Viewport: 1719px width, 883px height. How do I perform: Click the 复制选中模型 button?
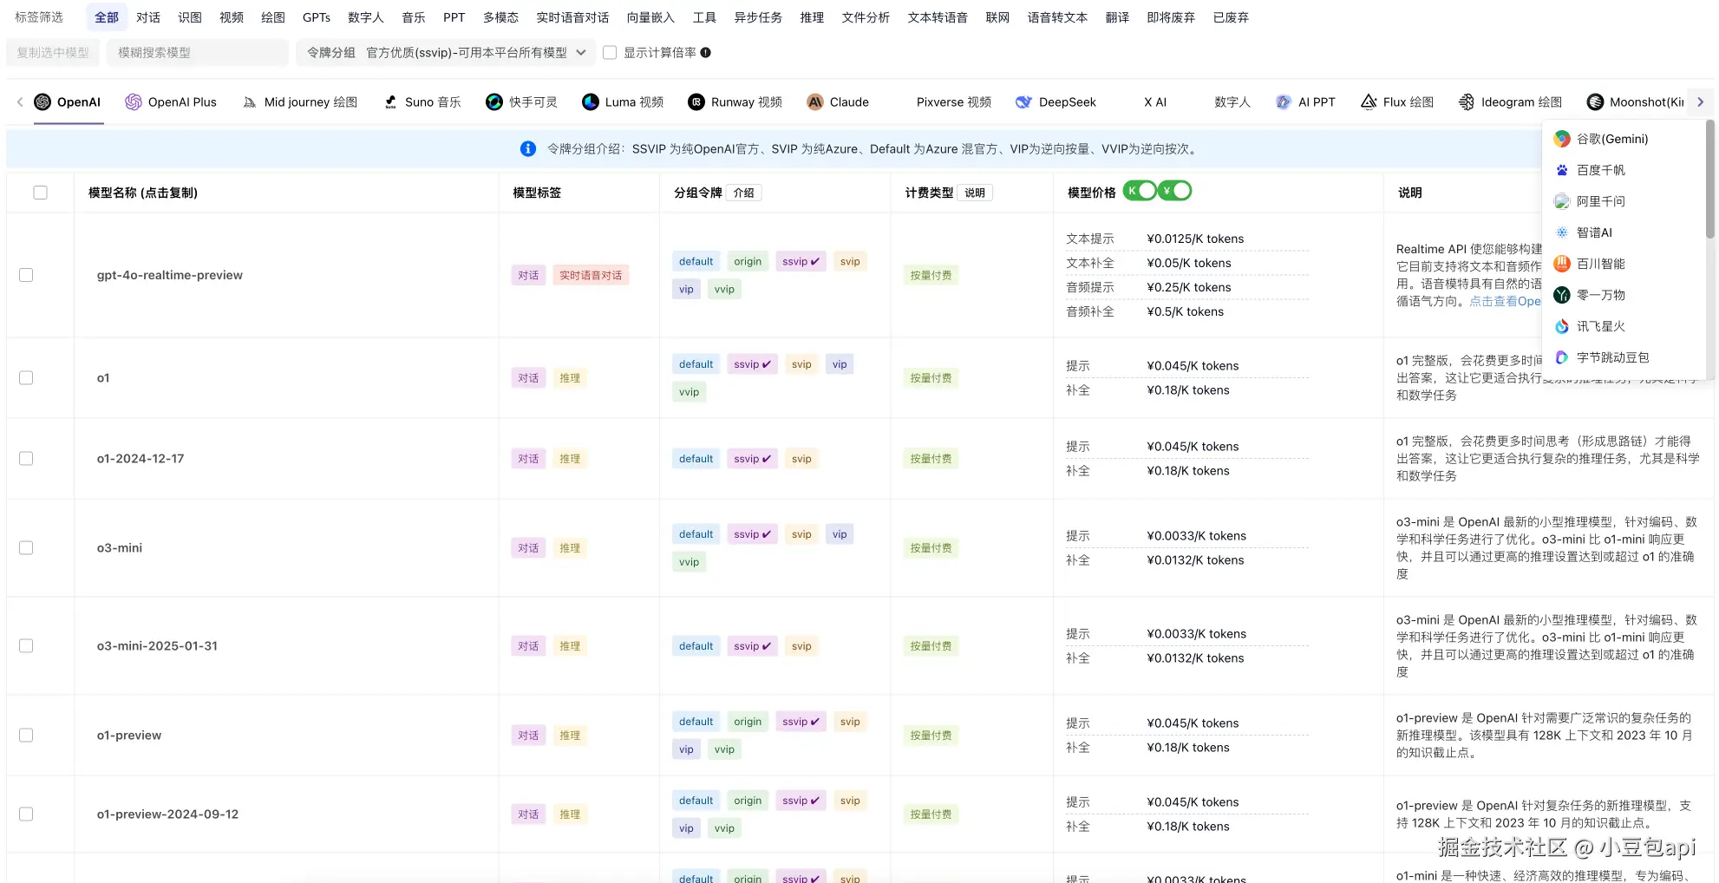(x=53, y=53)
